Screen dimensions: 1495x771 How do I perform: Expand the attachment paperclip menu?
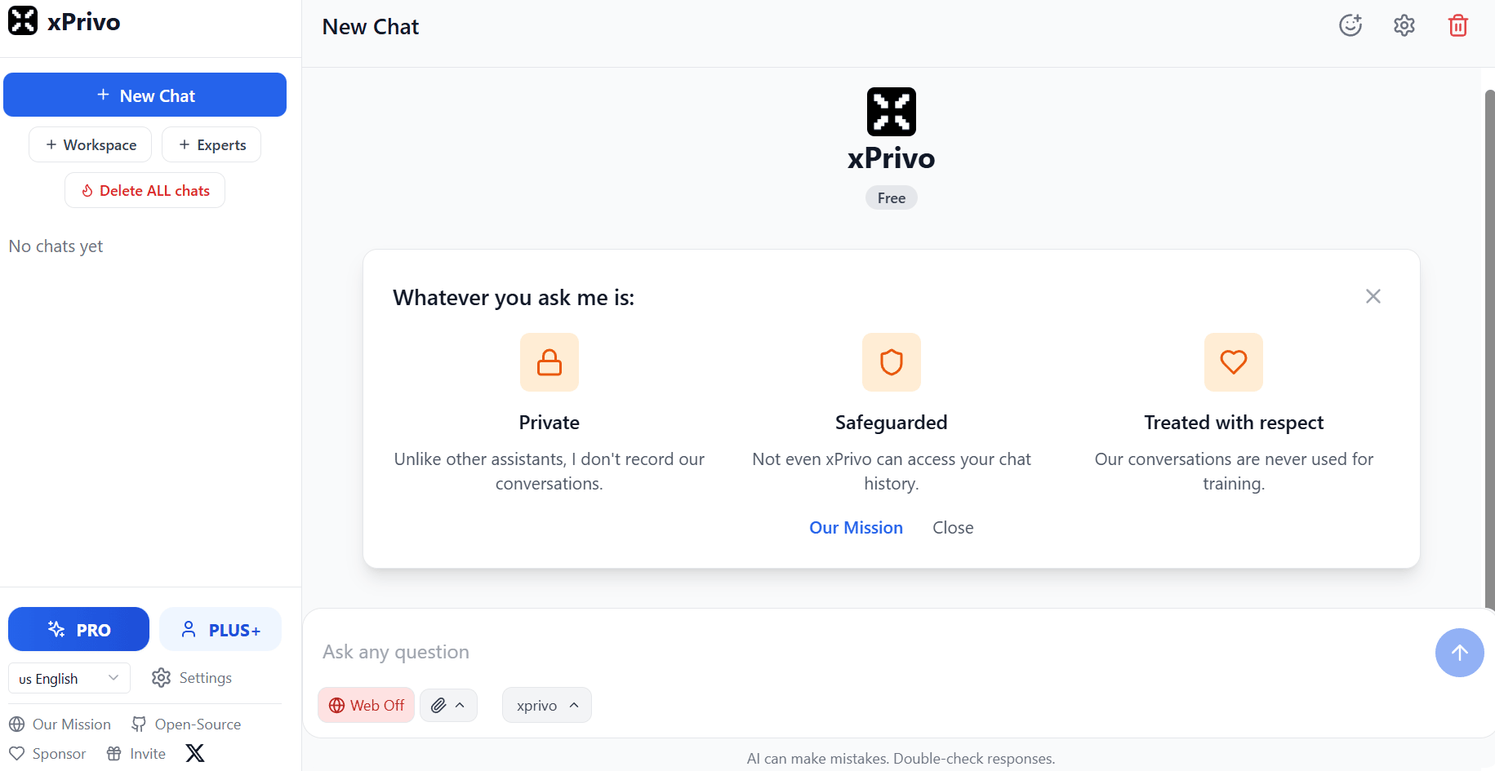448,706
